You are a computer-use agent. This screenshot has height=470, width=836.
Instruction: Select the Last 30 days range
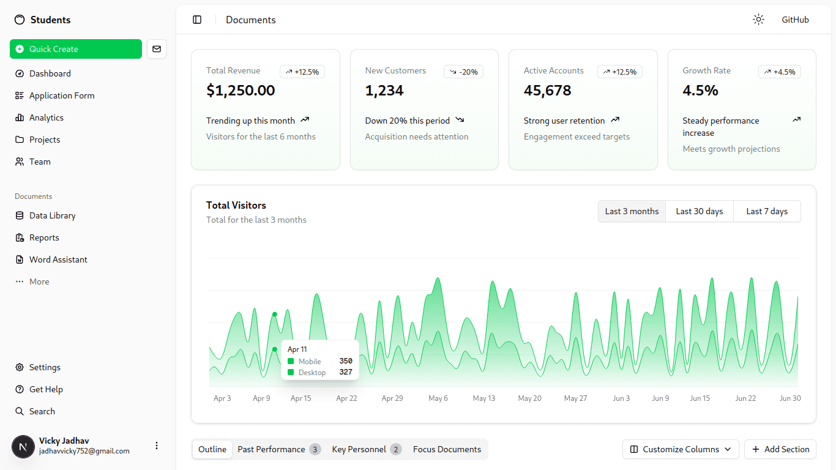[x=700, y=211]
